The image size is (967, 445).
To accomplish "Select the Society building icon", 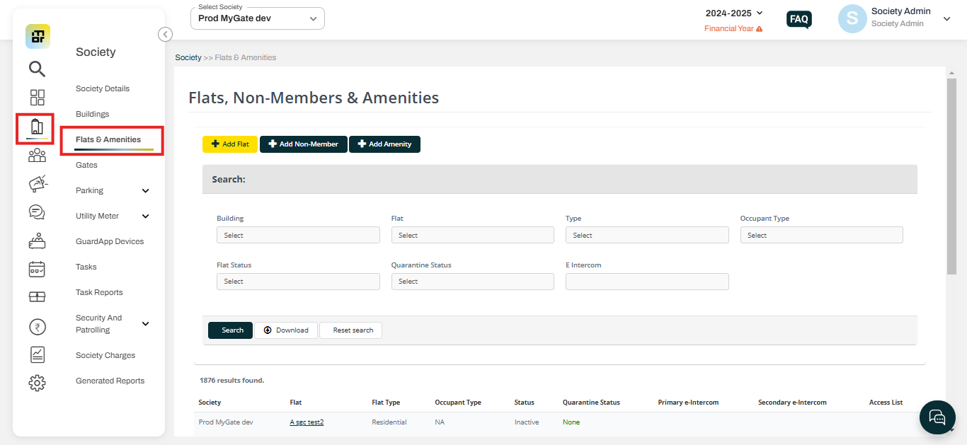I will 37,127.
